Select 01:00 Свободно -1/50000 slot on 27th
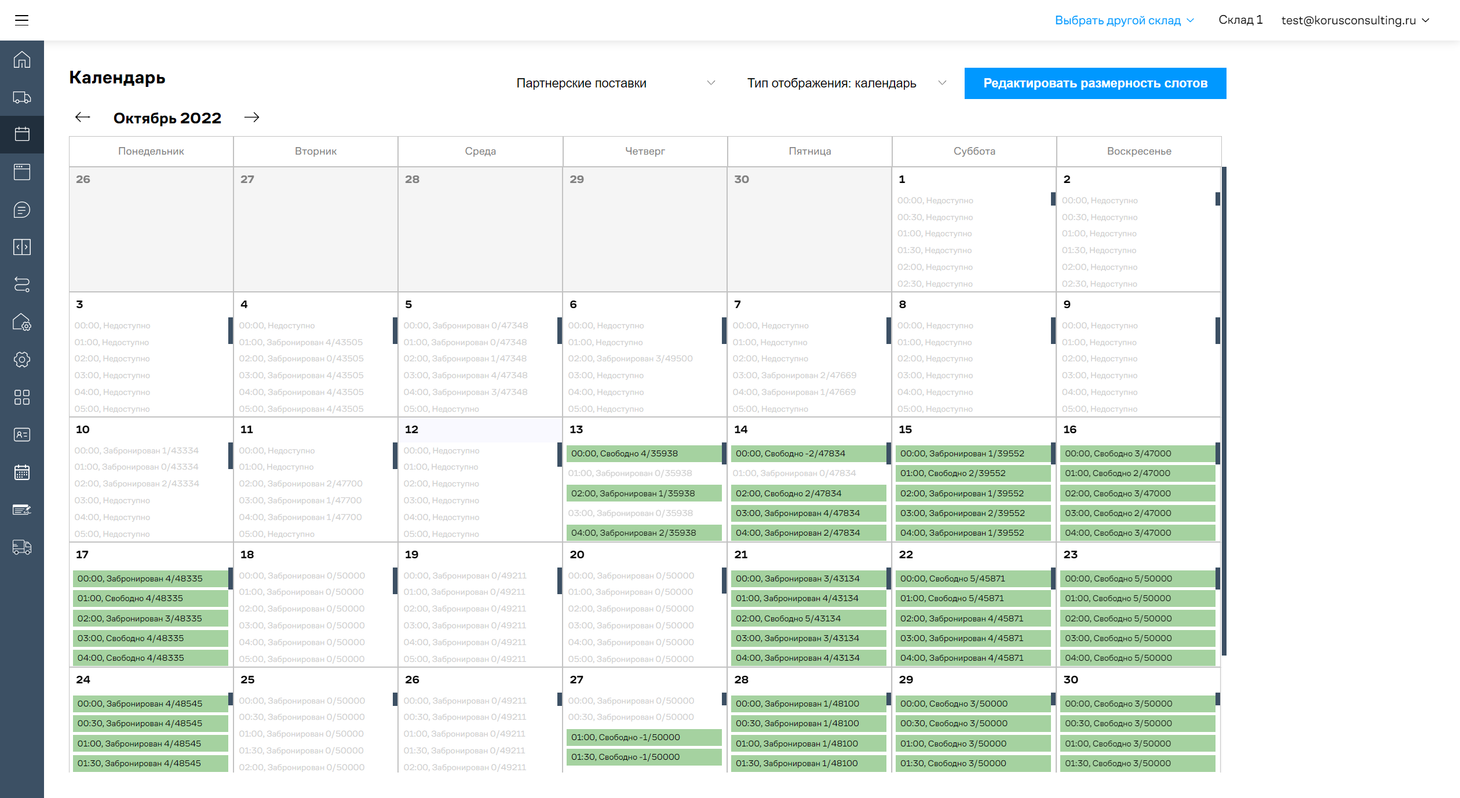Image resolution: width=1460 pixels, height=798 pixels. coord(643,737)
